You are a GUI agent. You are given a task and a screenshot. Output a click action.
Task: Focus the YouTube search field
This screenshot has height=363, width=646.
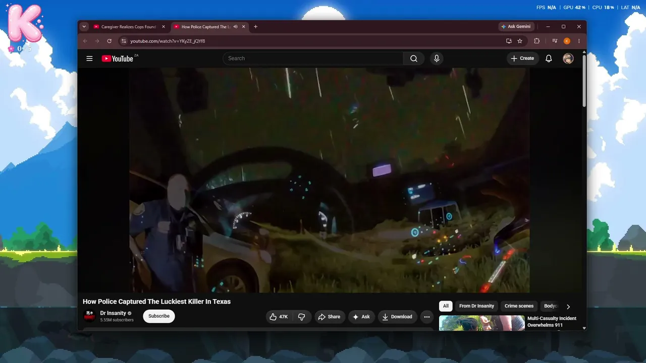coord(313,58)
